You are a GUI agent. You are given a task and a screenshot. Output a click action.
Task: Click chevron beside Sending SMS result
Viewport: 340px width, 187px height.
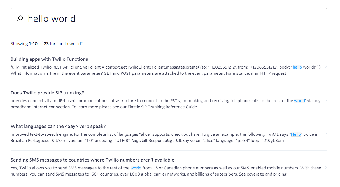(326, 167)
